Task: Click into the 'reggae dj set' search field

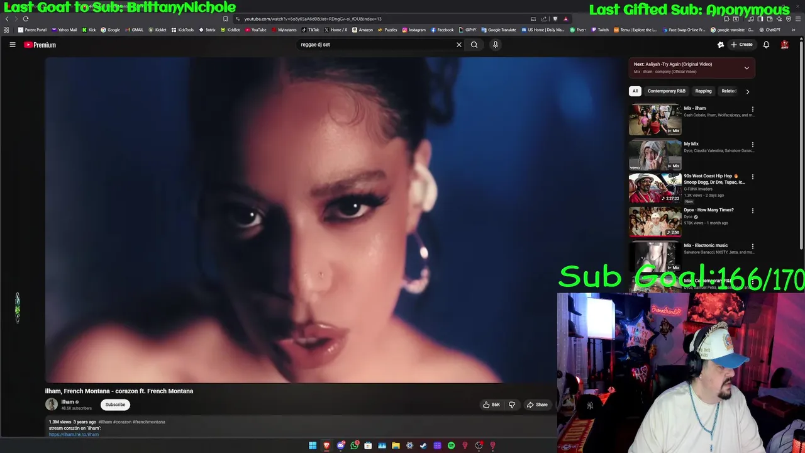Action: 376,45
